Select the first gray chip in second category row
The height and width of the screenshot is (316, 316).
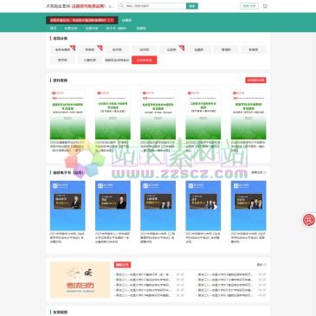click(x=62, y=60)
